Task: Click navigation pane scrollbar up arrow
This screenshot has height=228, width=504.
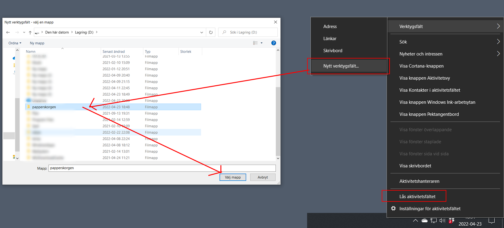Action: coord(17,50)
